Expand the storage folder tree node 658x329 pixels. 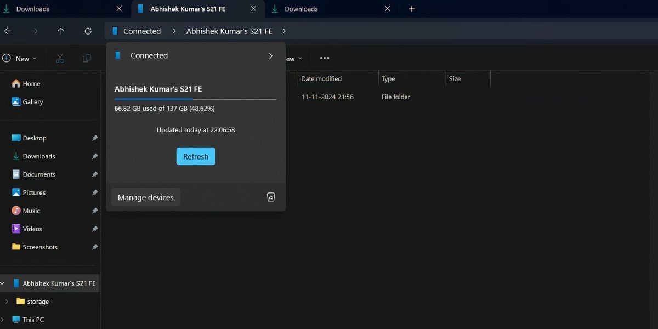click(6, 302)
